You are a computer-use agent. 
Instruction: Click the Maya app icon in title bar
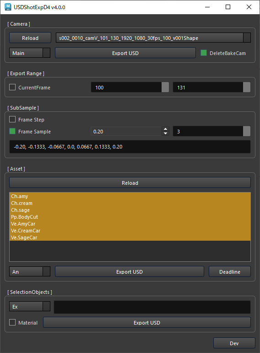(8, 7)
